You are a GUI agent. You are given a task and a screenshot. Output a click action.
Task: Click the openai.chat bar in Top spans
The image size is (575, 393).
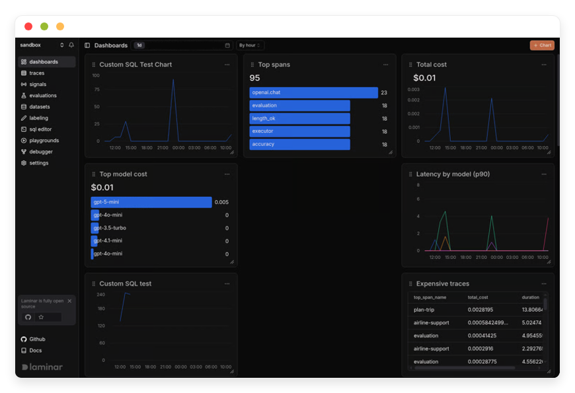click(313, 92)
